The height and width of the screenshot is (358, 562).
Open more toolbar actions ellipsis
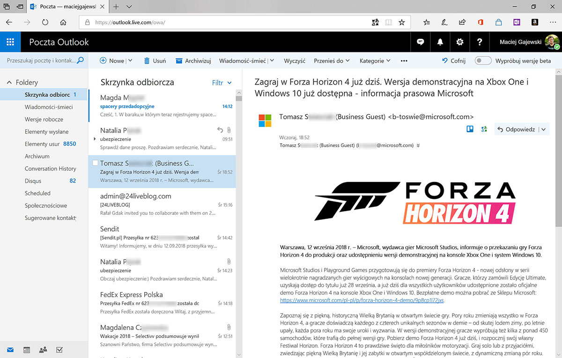[x=404, y=60]
